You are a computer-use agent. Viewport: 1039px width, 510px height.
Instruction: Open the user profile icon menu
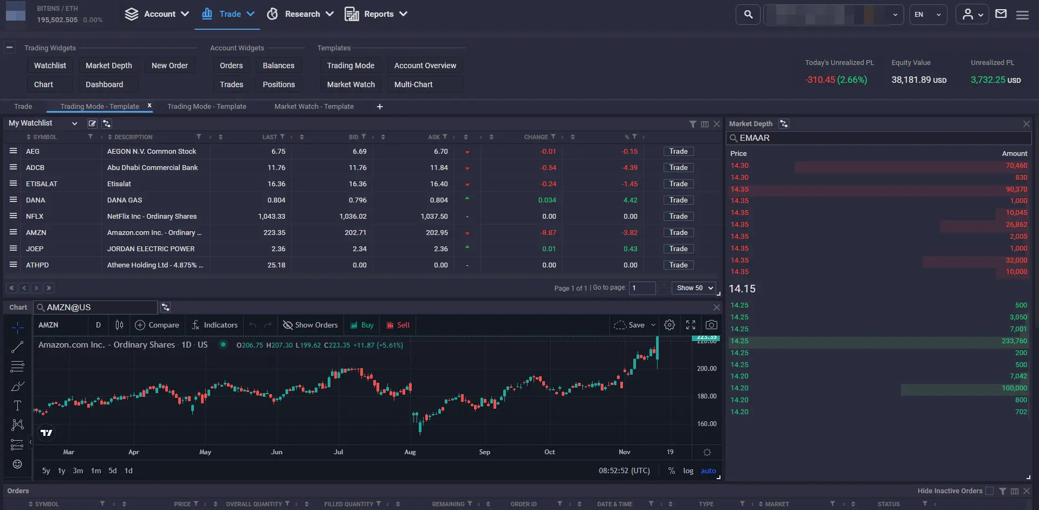coord(972,15)
